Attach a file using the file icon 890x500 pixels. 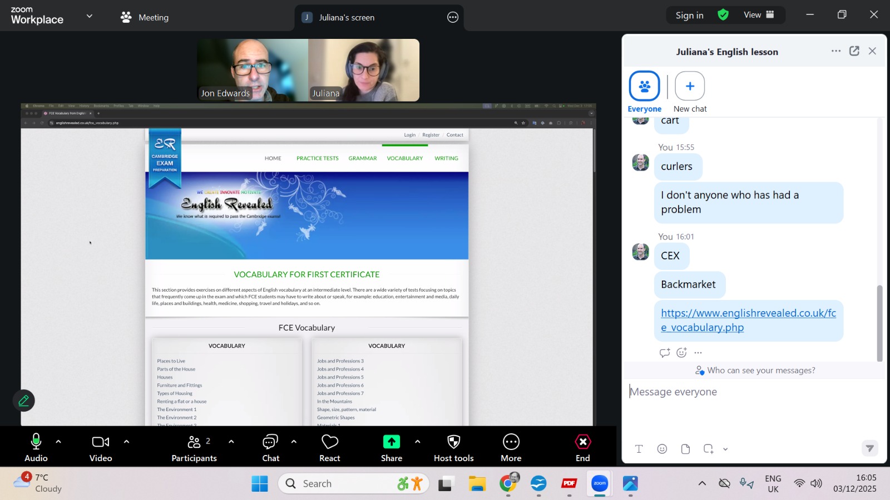(685, 449)
